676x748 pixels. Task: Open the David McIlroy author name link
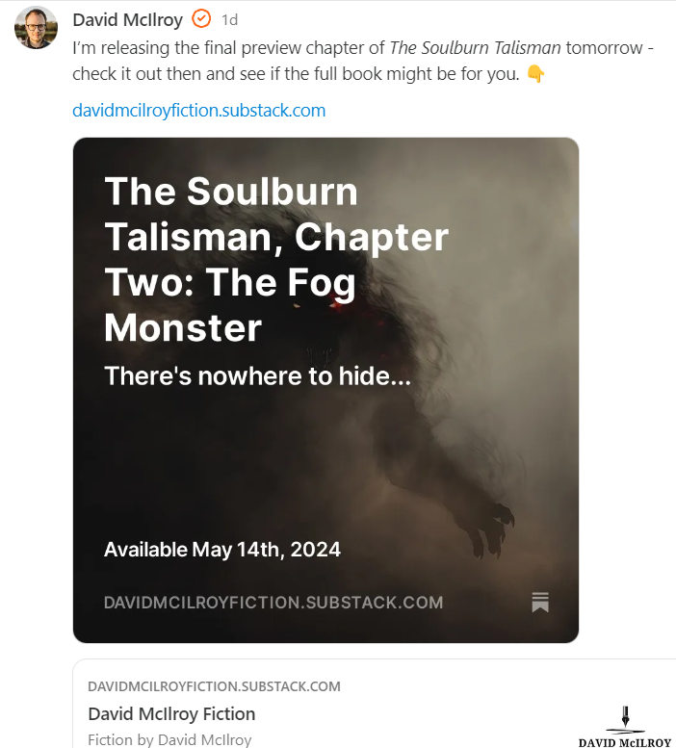[127, 19]
